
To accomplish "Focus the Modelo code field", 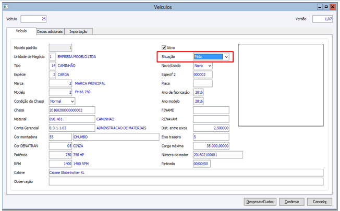I will coord(60,92).
